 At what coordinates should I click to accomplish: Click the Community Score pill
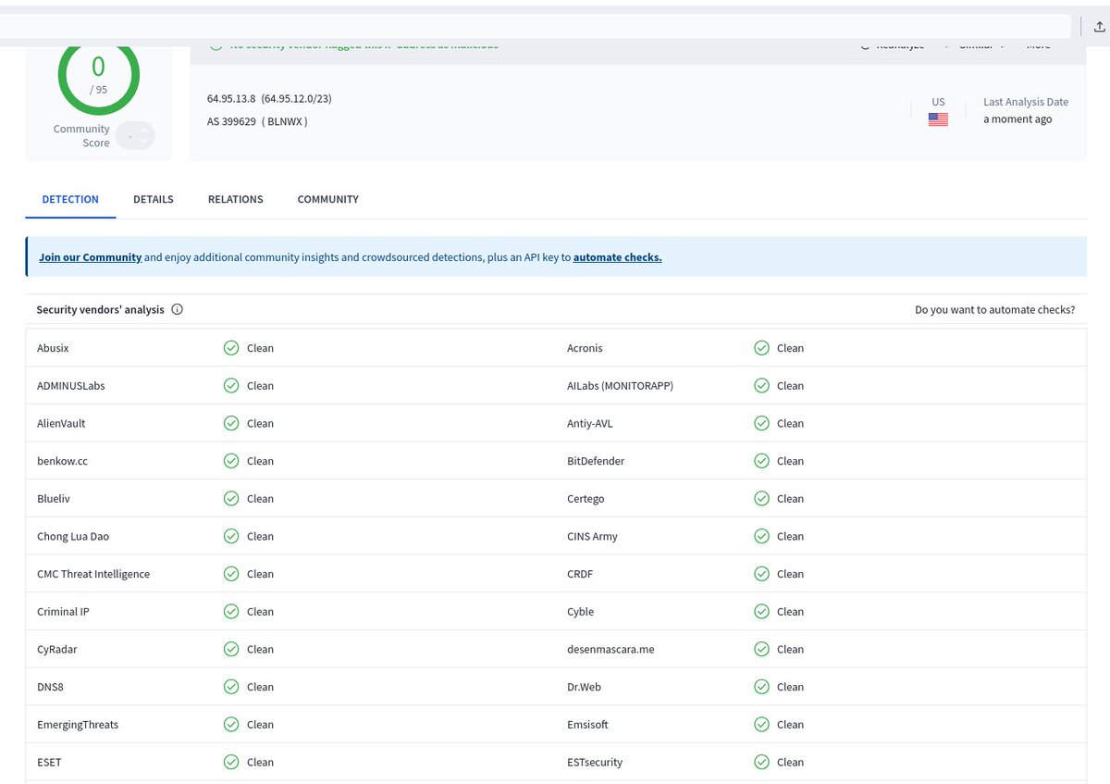[x=135, y=136]
